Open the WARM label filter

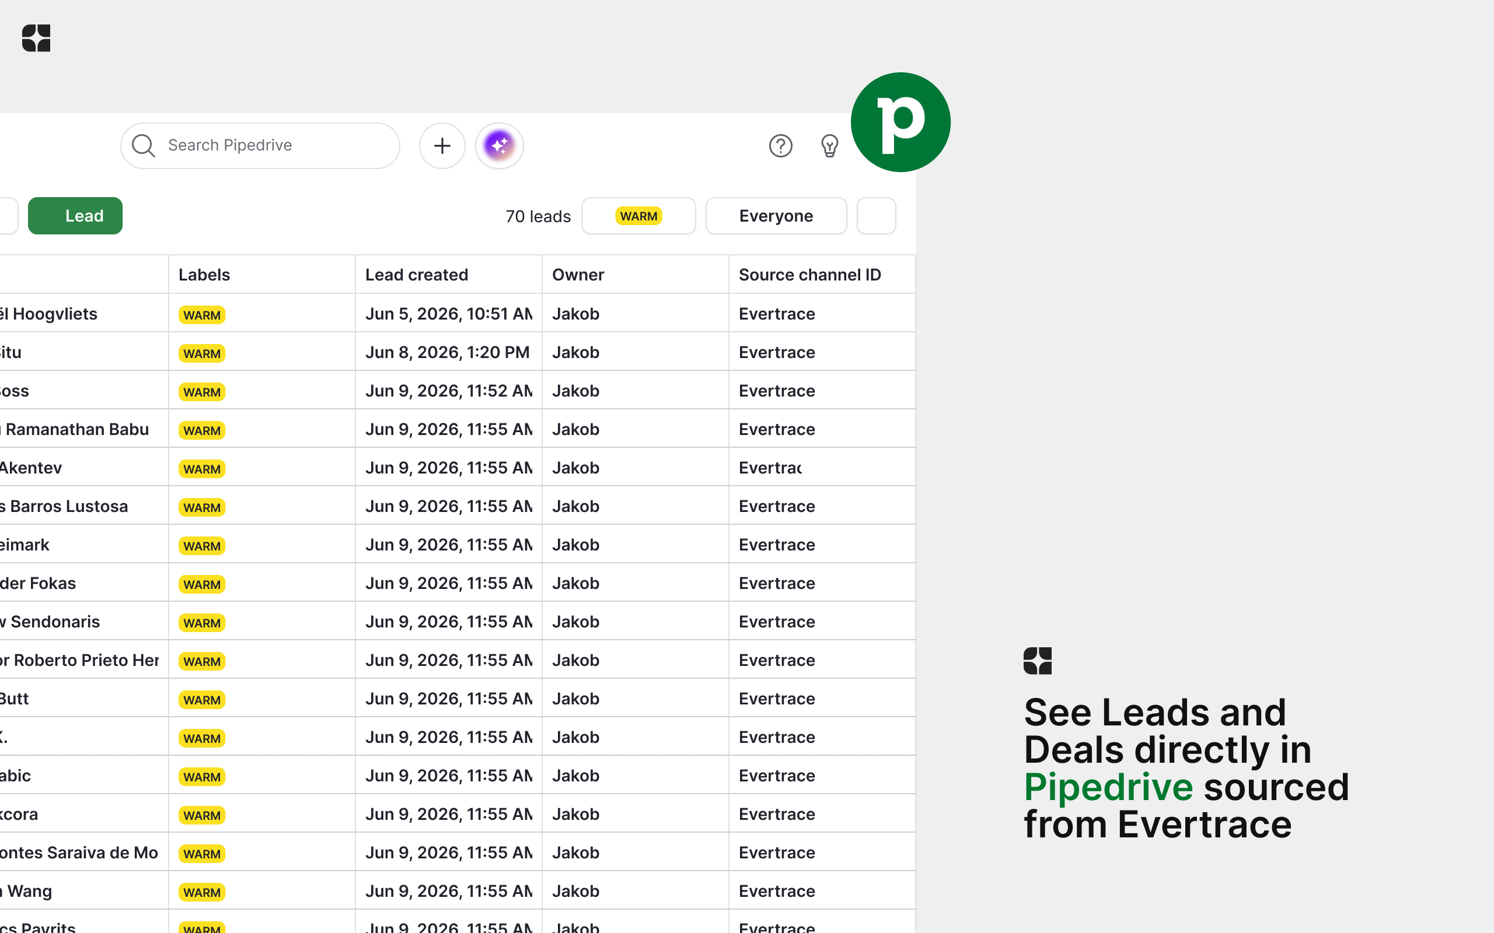638,216
